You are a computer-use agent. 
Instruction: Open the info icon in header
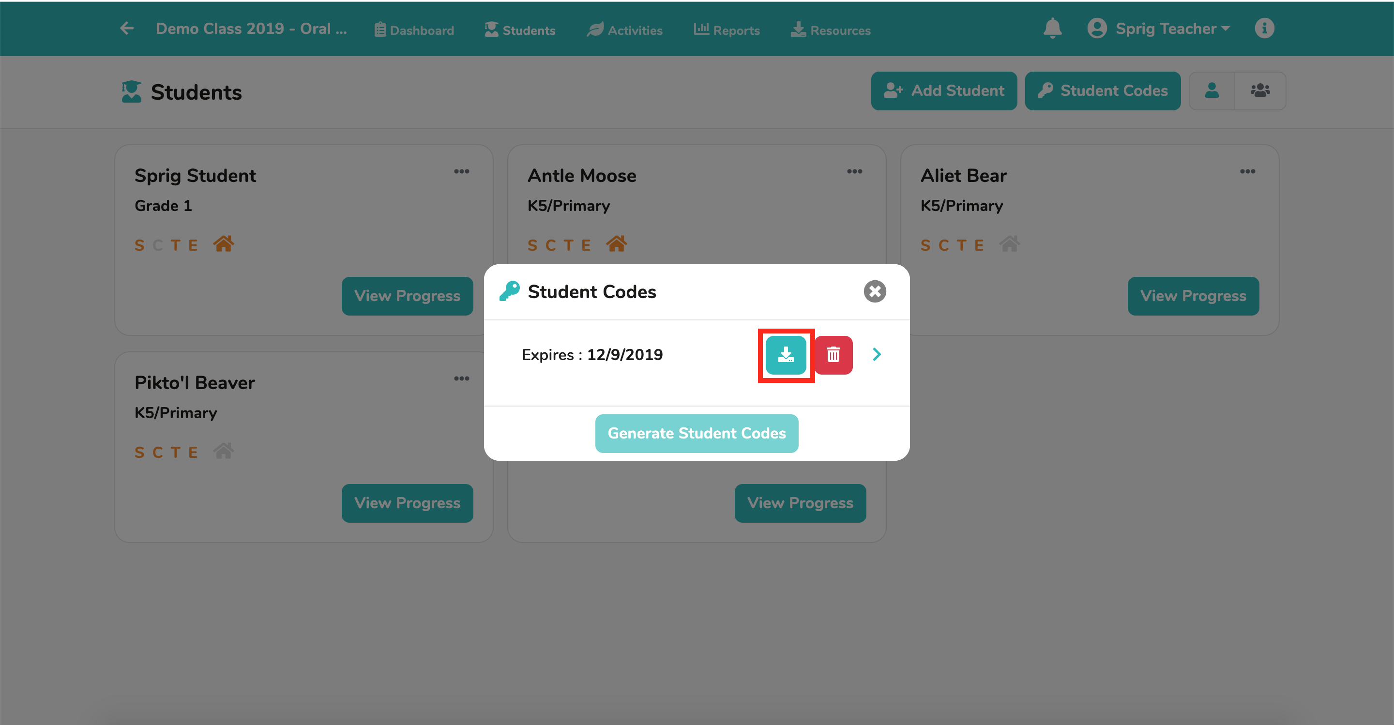[1264, 28]
